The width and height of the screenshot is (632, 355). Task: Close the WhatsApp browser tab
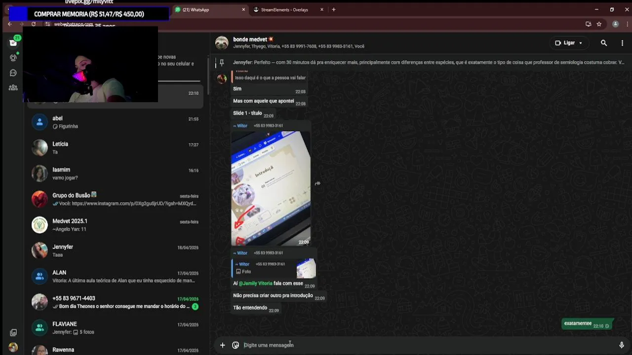tap(243, 9)
